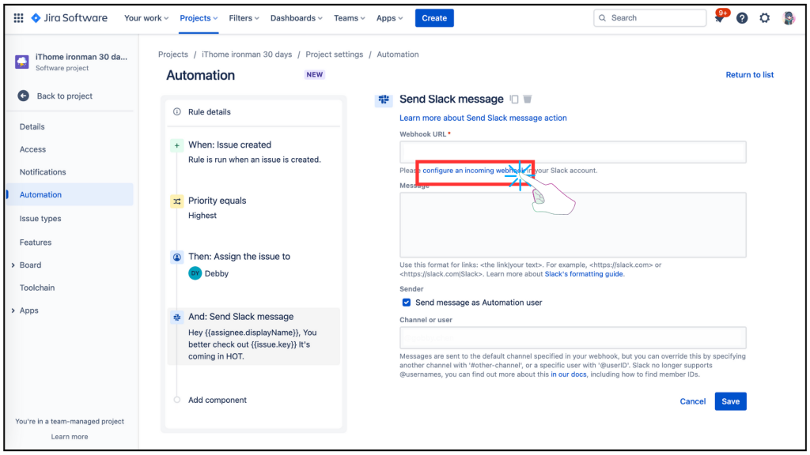Click the Add component circle
The height and width of the screenshot is (455, 810).
pos(177,400)
